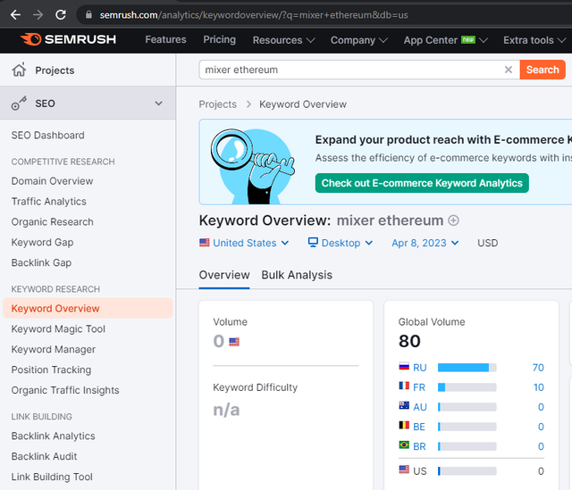Viewport: 572px width, 490px height.
Task: Open Backlink Analytics link
Action: [53, 436]
